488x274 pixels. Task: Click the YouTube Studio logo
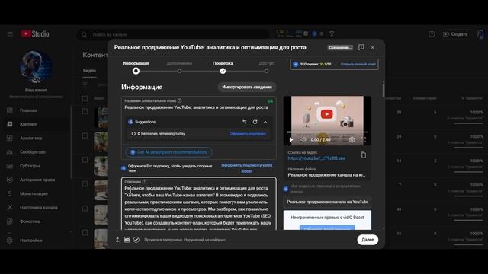click(x=35, y=33)
